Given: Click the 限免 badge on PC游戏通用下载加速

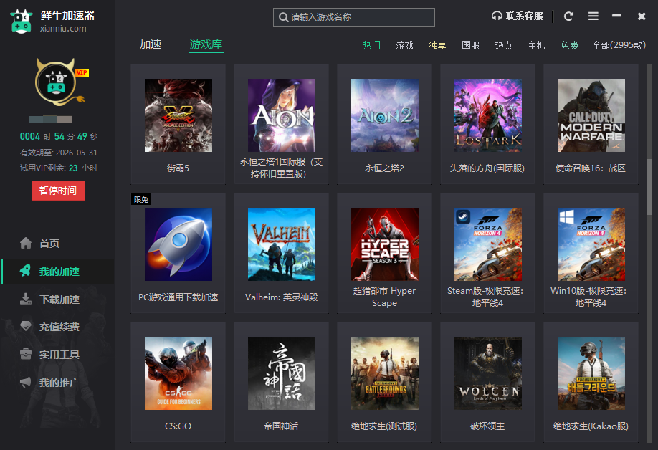Looking at the screenshot, I should (x=141, y=199).
